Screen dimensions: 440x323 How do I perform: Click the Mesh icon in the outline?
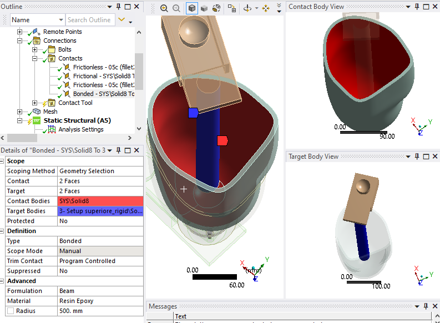(37, 112)
